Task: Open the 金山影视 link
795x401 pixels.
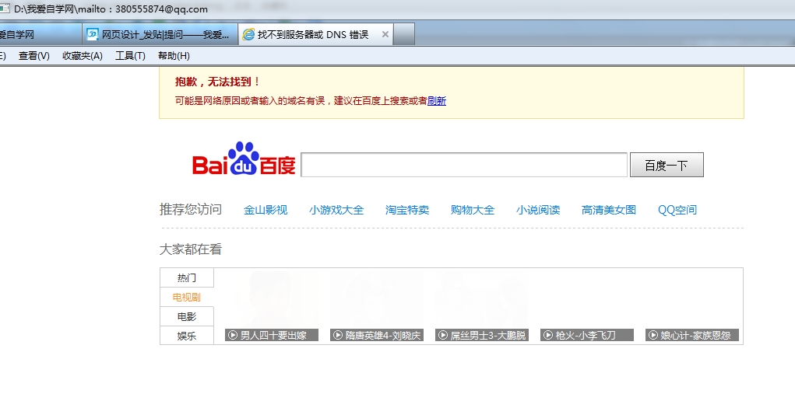Action: tap(266, 210)
